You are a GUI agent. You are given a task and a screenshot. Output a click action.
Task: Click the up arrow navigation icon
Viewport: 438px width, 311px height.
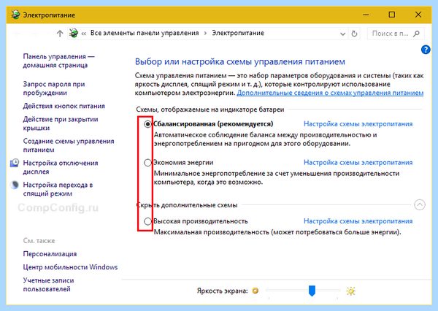60,34
